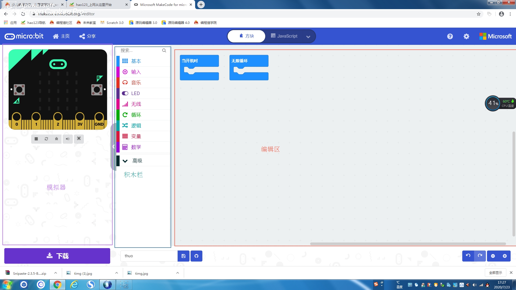This screenshot has width=516, height=290.
Task: Click the 分享 share button
Action: pyautogui.click(x=88, y=36)
